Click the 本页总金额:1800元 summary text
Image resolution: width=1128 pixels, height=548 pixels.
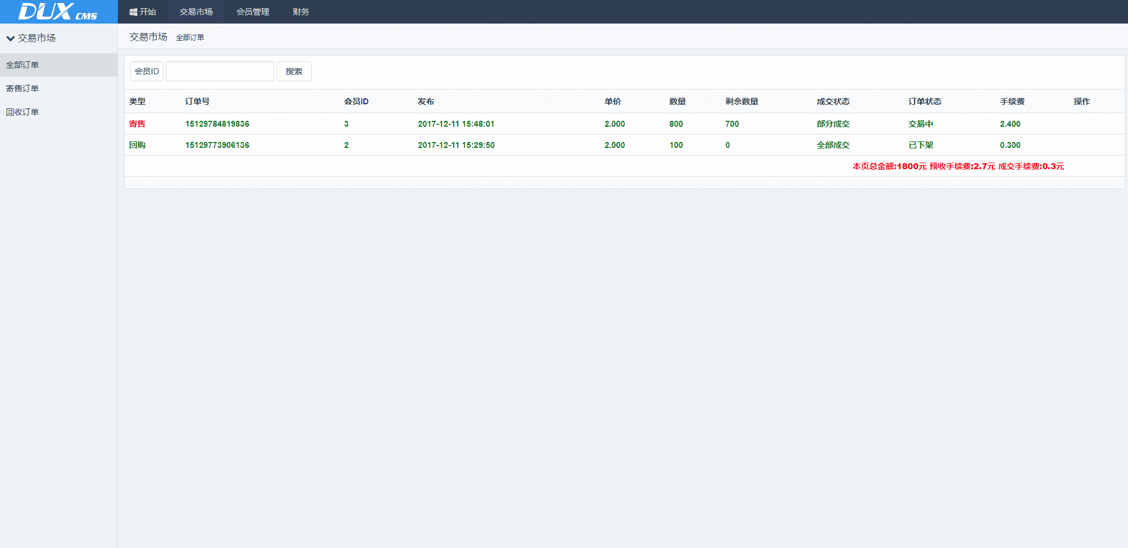coord(889,166)
